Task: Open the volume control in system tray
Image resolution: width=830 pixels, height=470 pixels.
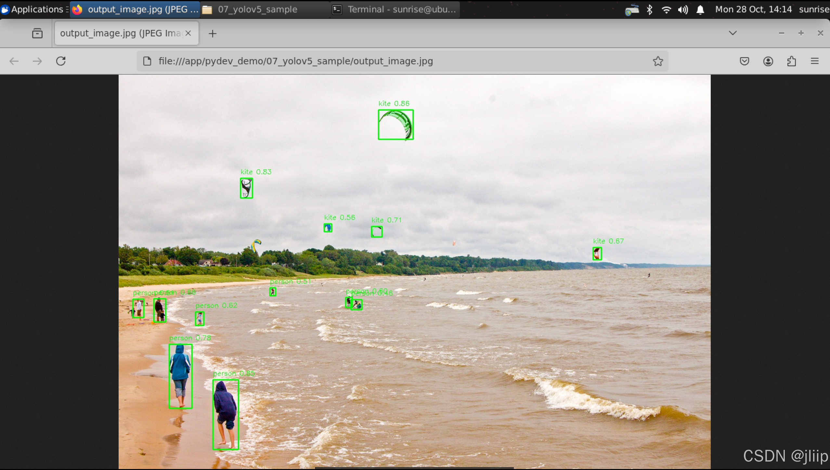Action: 683,10
